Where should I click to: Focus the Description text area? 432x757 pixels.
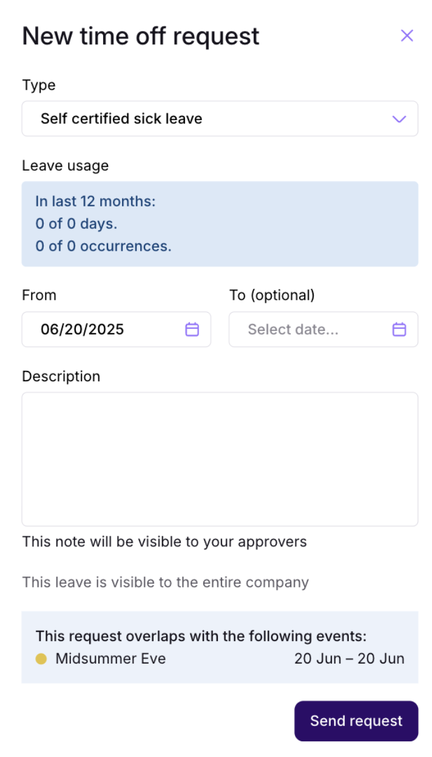[220, 459]
